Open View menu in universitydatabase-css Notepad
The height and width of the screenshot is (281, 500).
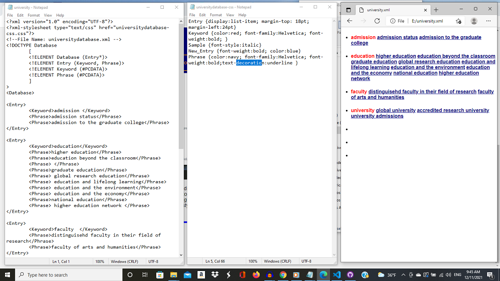click(x=230, y=15)
